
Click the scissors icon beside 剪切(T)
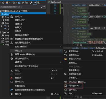(12, 71)
